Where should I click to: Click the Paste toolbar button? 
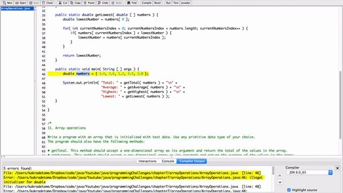[89, 3]
